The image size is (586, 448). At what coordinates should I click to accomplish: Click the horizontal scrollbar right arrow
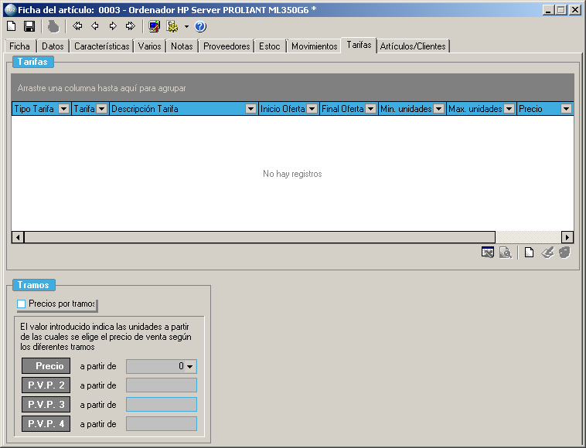tap(567, 237)
